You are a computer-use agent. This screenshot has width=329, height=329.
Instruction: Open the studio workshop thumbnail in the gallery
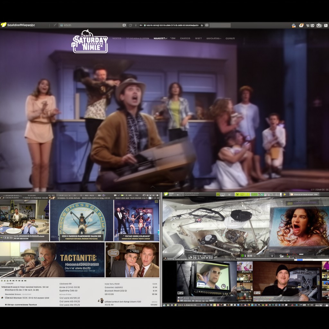[x=24, y=220]
